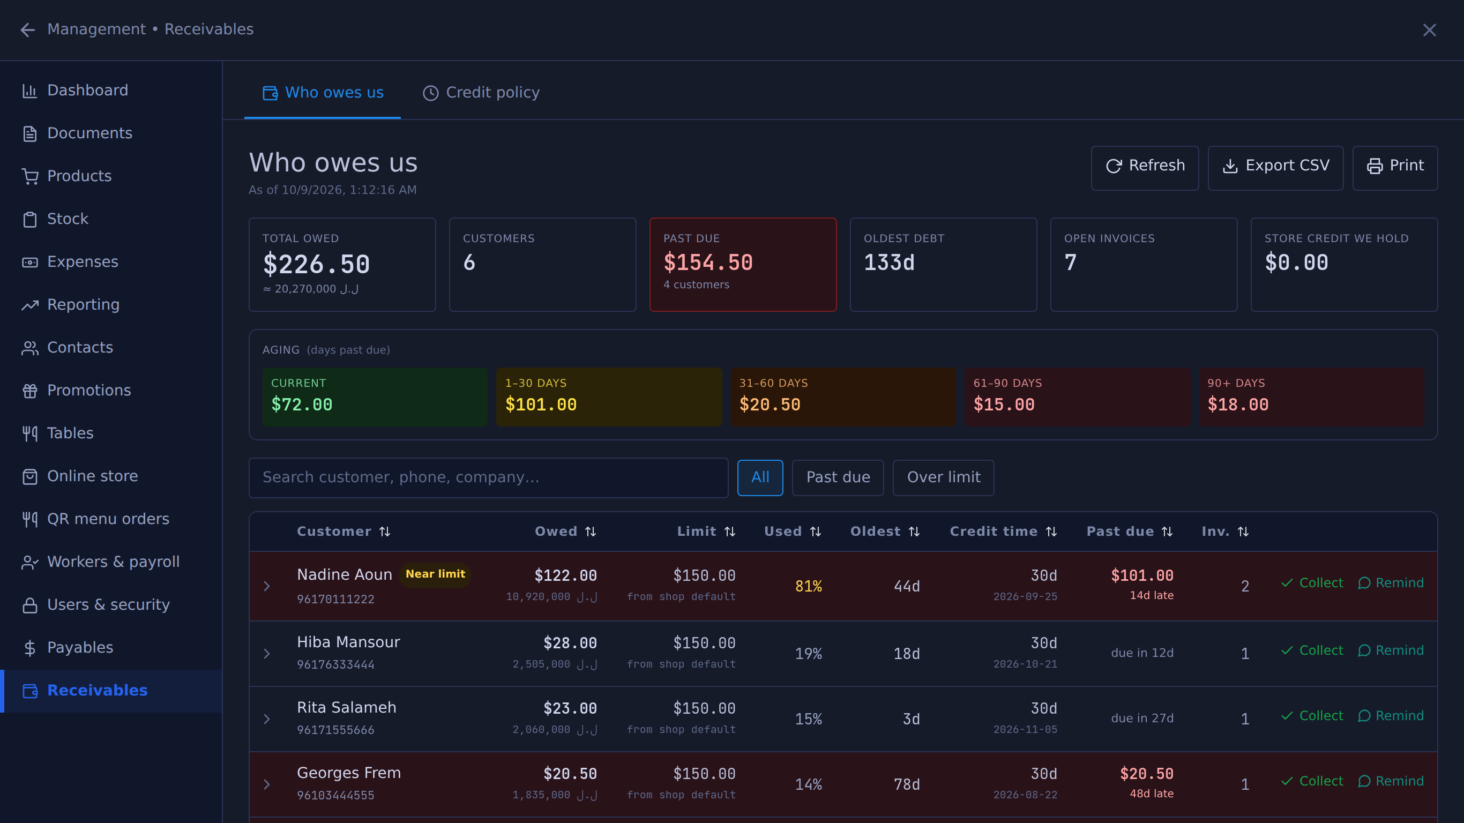
Task: Sort by the Past due column header
Action: (1130, 532)
